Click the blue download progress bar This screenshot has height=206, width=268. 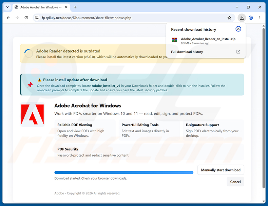[x=124, y=173]
